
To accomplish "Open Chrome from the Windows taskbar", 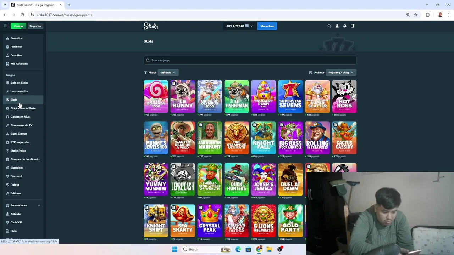I will [259, 249].
